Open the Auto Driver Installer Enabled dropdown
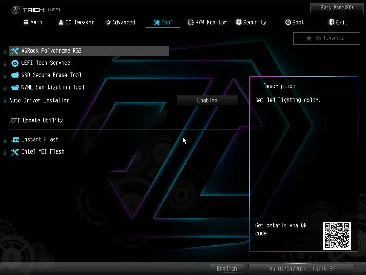The width and height of the screenshot is (366, 275). (207, 101)
